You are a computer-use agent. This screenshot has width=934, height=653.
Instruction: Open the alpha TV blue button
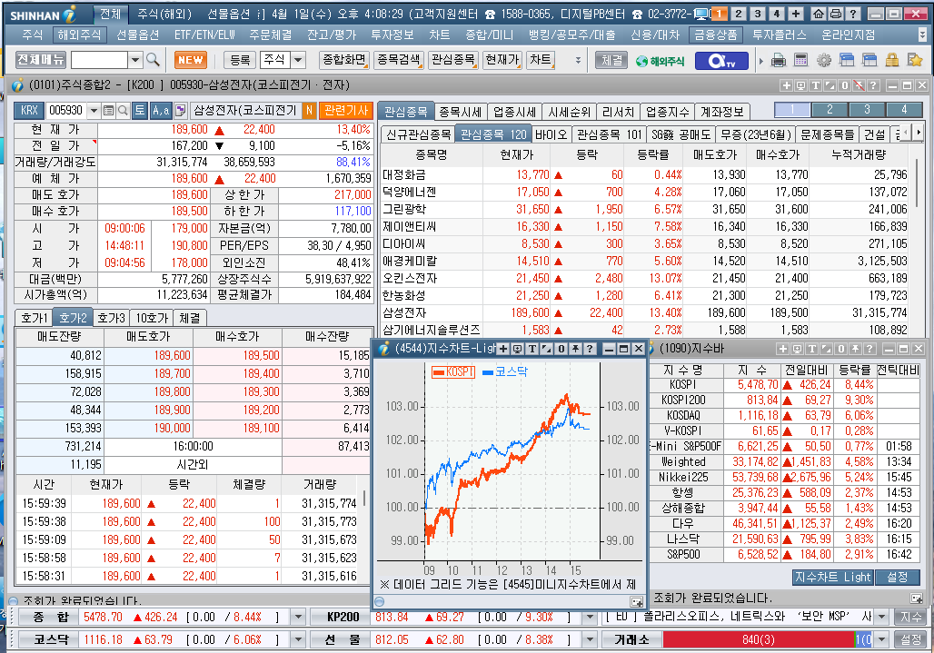click(720, 61)
